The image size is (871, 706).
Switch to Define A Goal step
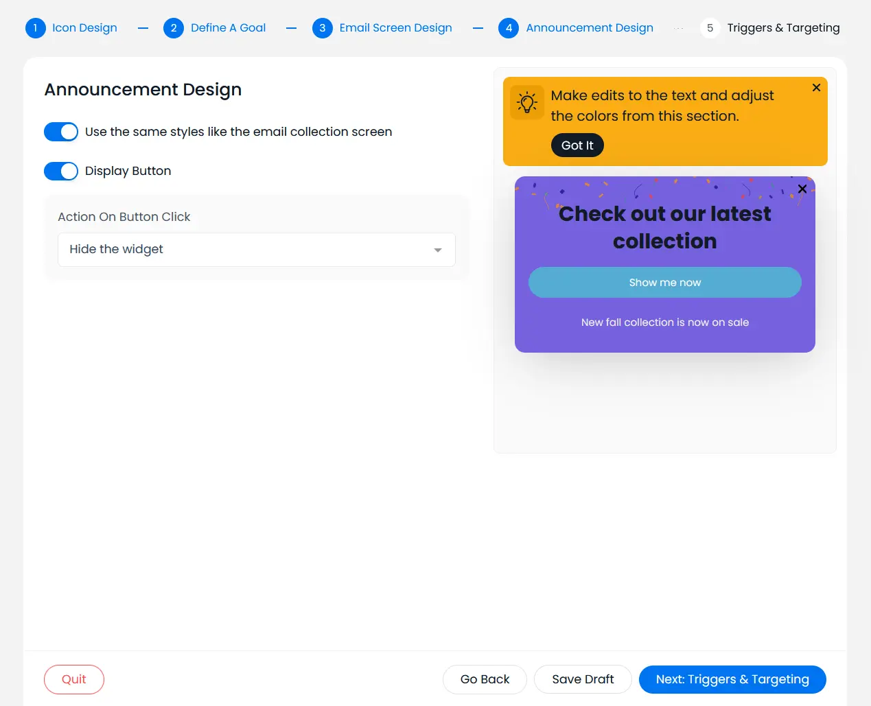(228, 28)
